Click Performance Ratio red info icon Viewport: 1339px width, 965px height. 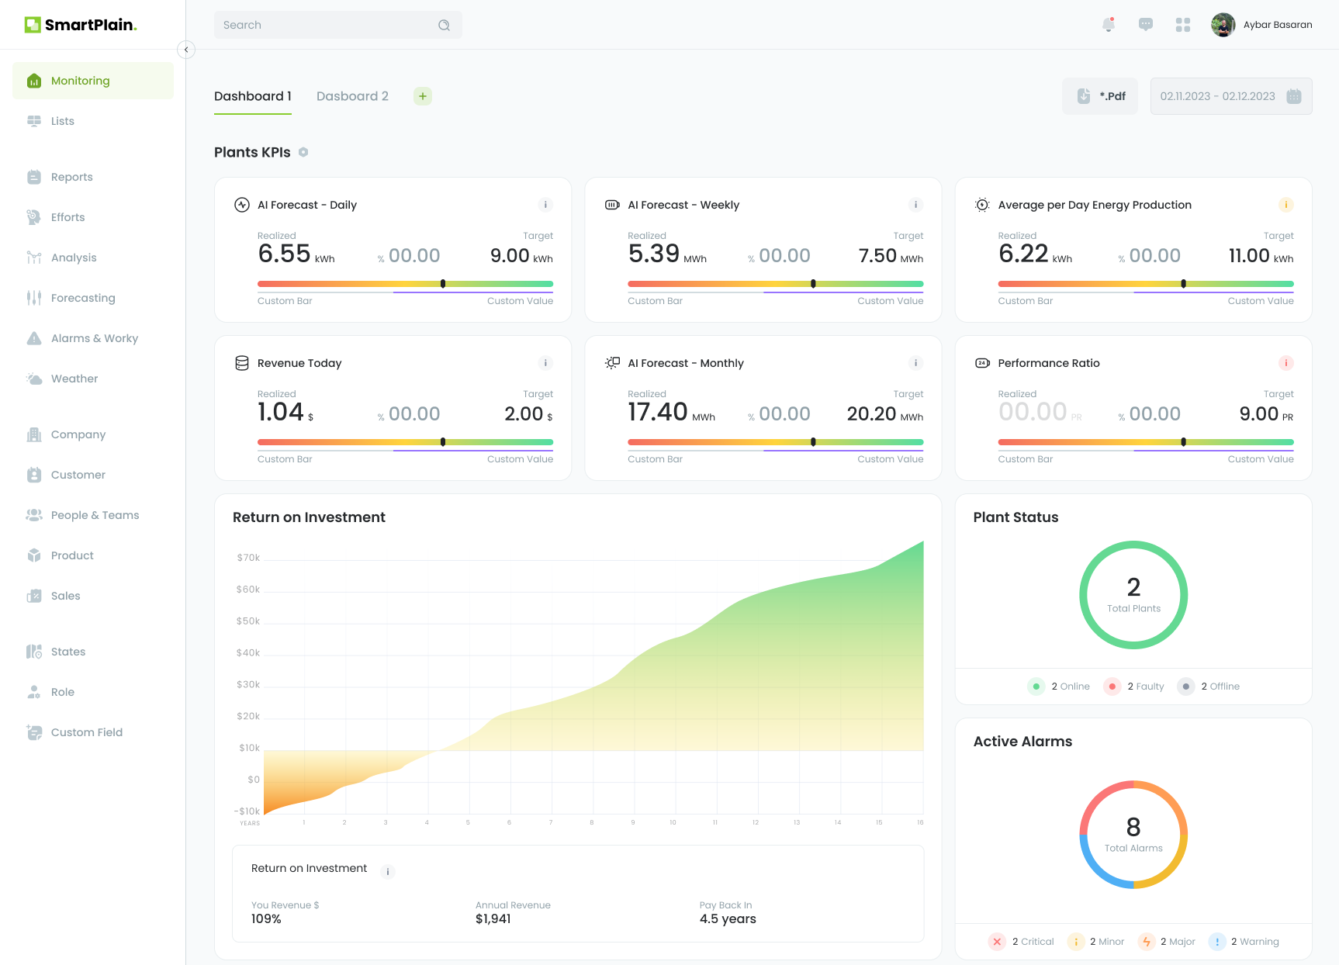[1285, 363]
